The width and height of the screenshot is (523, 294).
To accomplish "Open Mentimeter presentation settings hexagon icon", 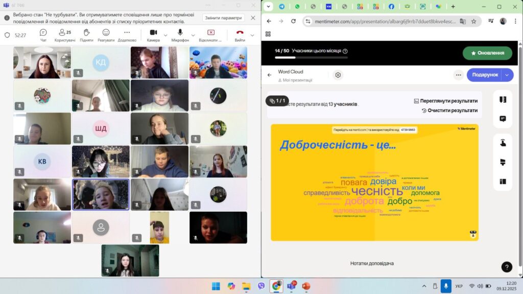I will [x=338, y=75].
